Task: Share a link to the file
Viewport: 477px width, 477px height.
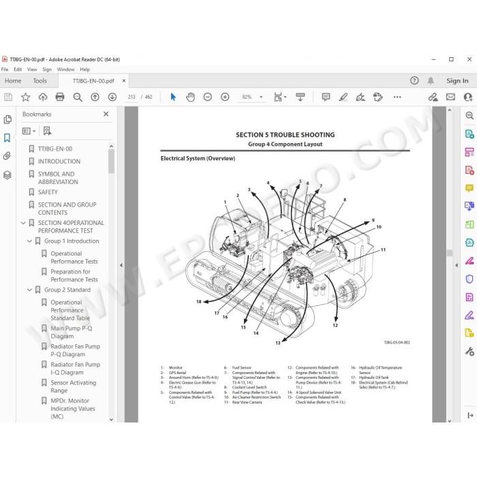Action: [433, 97]
